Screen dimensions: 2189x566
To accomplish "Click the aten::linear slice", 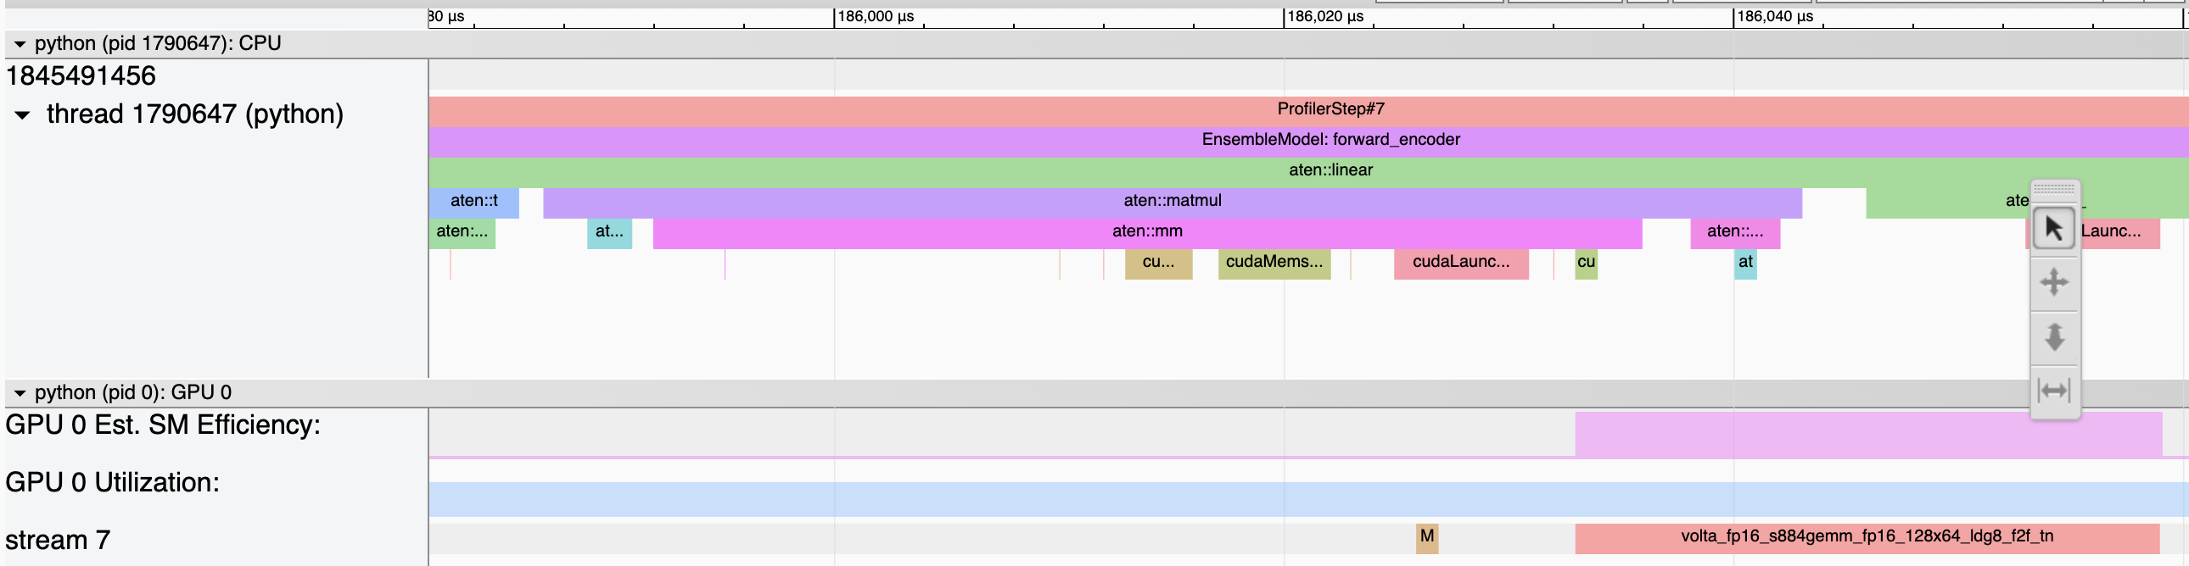I will [x=1330, y=170].
